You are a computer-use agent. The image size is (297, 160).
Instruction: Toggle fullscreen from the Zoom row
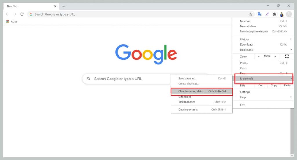pos(287,56)
